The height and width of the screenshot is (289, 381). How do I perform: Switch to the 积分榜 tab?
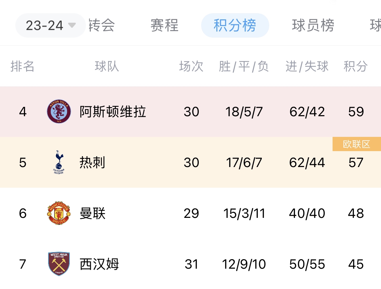pos(235,25)
